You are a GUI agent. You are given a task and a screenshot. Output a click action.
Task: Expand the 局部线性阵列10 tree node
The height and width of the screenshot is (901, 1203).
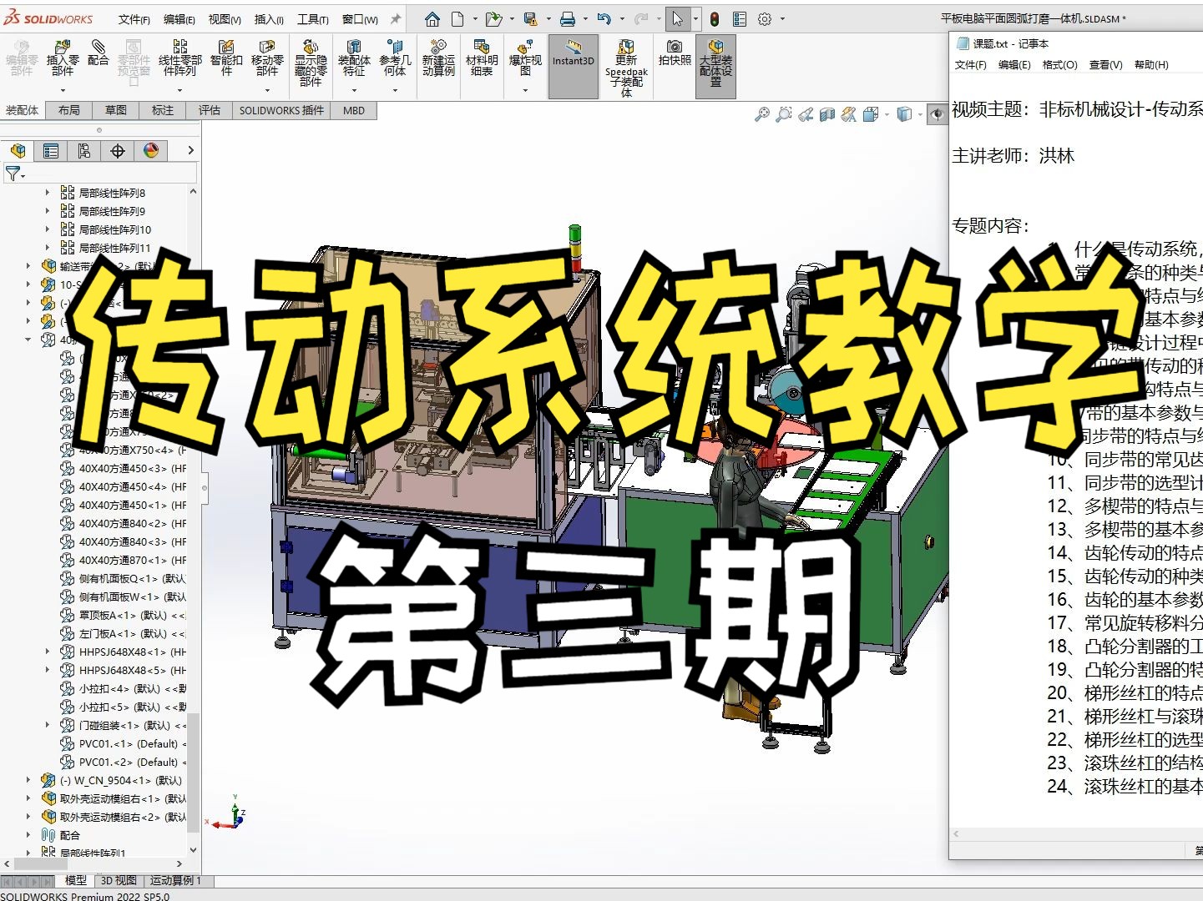pos(48,229)
